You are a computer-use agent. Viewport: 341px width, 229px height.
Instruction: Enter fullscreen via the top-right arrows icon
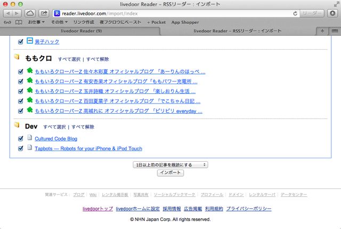336,4
